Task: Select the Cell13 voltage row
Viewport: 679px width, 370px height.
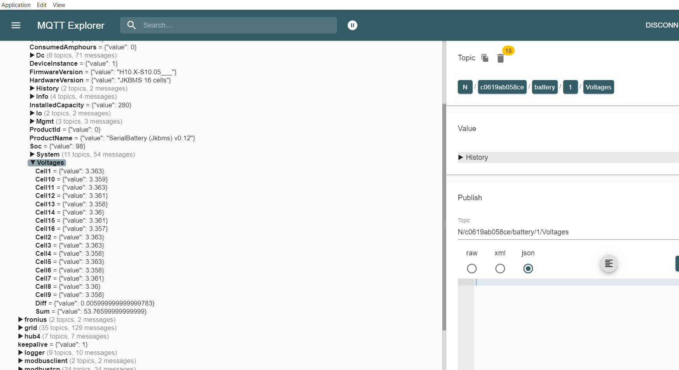Action: pos(72,204)
